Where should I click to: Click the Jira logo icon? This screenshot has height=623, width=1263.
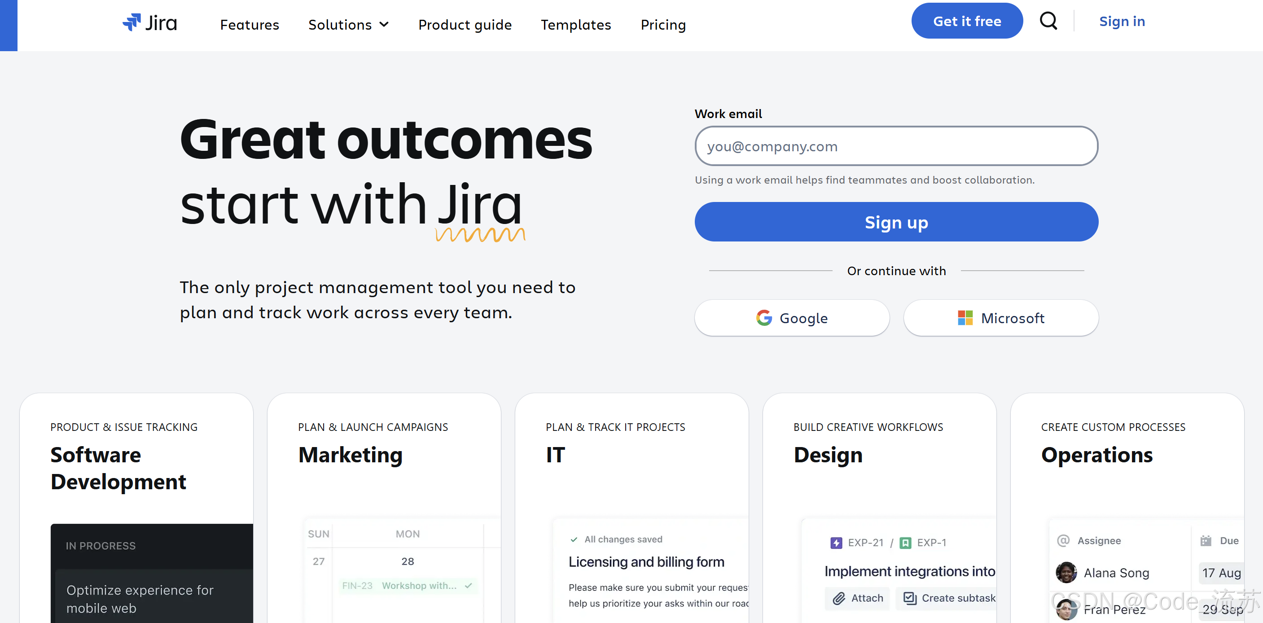132,22
